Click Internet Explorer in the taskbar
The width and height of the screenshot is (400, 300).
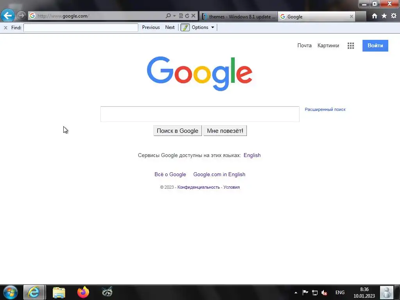34,292
